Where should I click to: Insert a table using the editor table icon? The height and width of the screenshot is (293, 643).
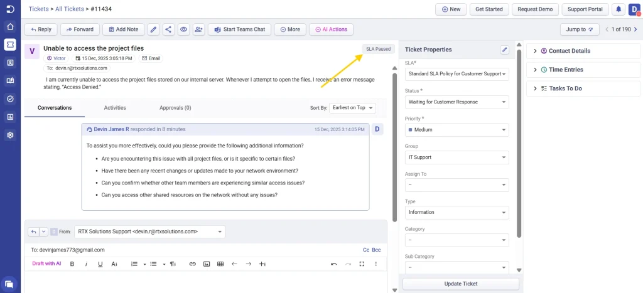point(220,264)
